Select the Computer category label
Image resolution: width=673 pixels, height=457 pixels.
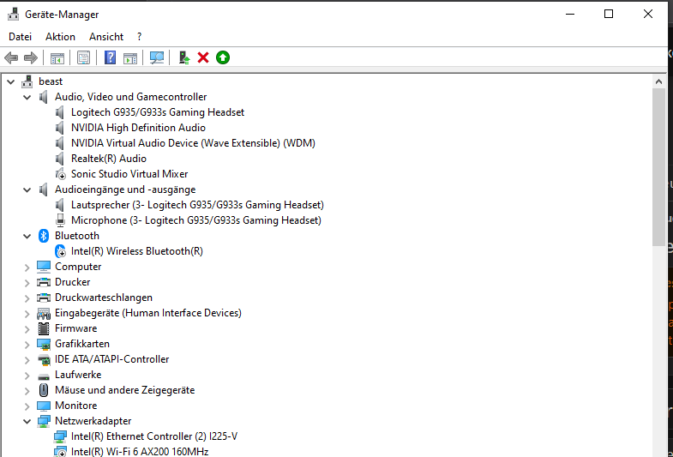click(x=78, y=267)
